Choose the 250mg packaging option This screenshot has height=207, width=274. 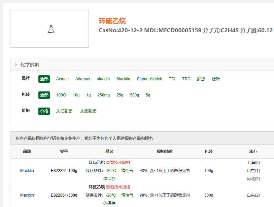103,95
